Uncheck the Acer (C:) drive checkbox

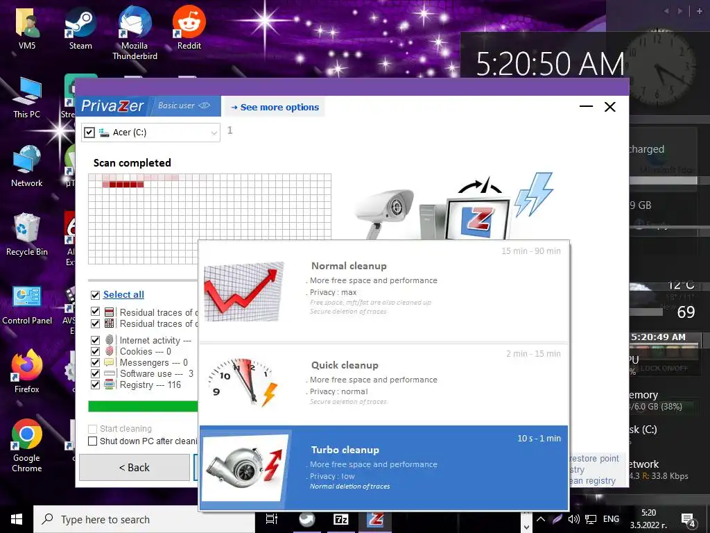89,133
